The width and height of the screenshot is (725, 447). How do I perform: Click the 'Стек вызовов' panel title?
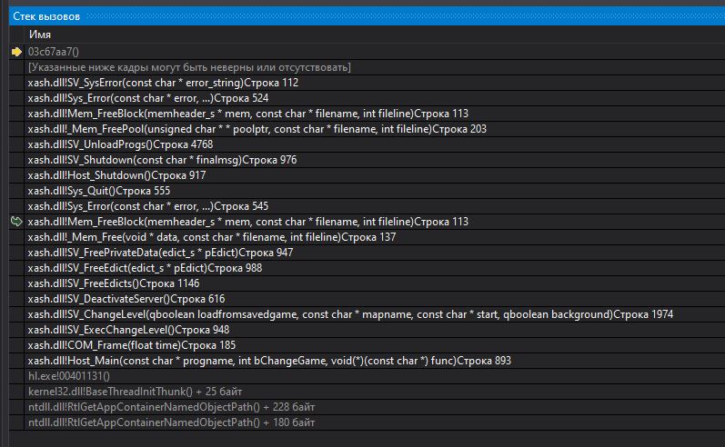45,16
